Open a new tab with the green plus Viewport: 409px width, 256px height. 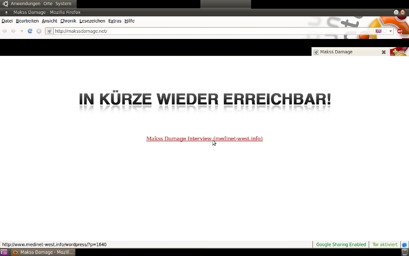395,52
